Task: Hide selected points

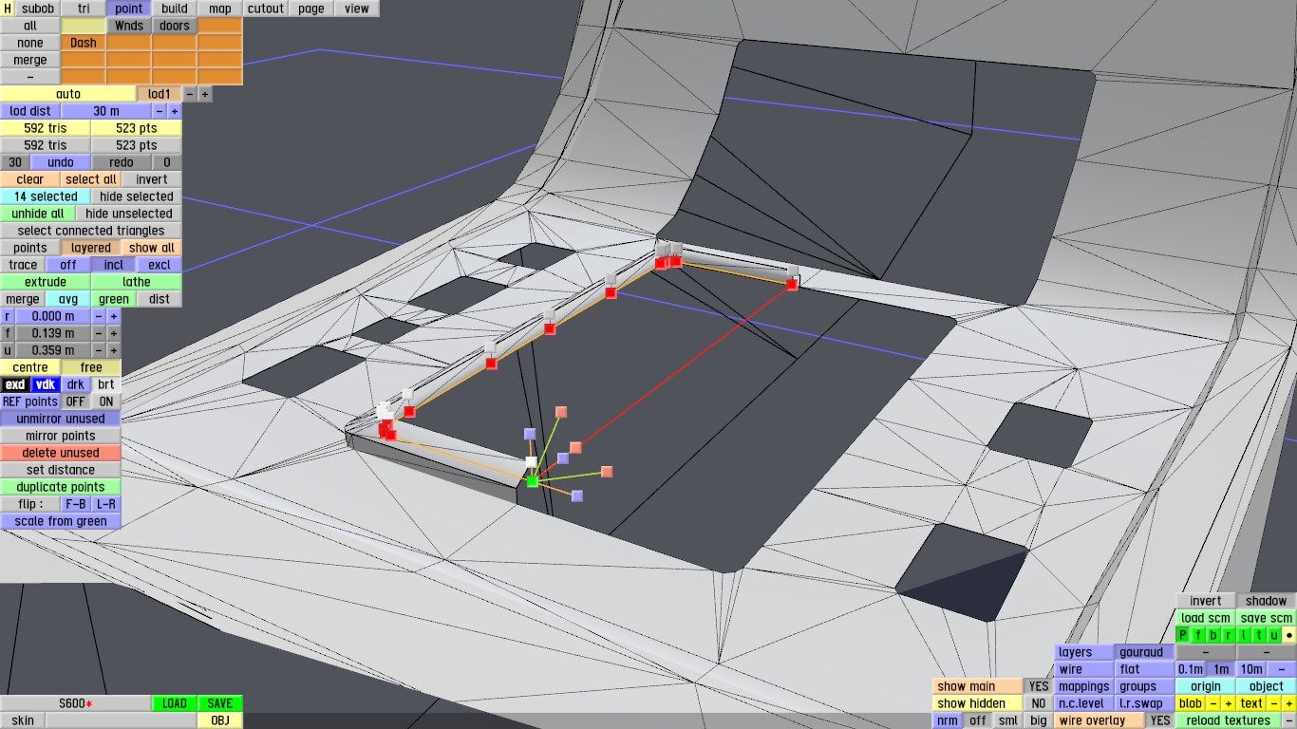Action: coord(137,196)
